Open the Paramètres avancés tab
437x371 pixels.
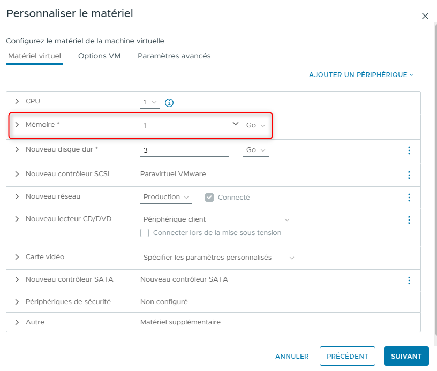pyautogui.click(x=174, y=56)
